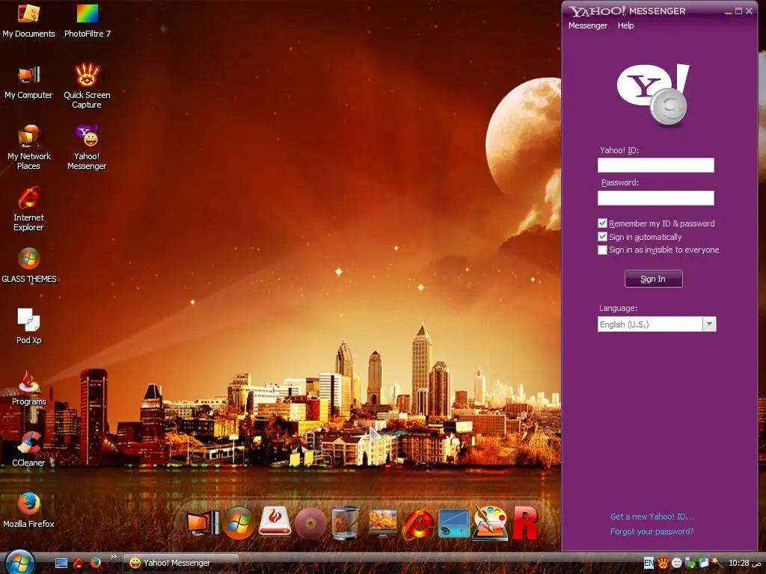Open the Mozilla Firefox desktop icon

pyautogui.click(x=29, y=510)
